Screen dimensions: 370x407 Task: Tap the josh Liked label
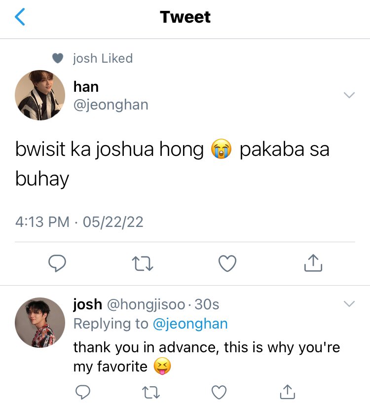pos(103,58)
